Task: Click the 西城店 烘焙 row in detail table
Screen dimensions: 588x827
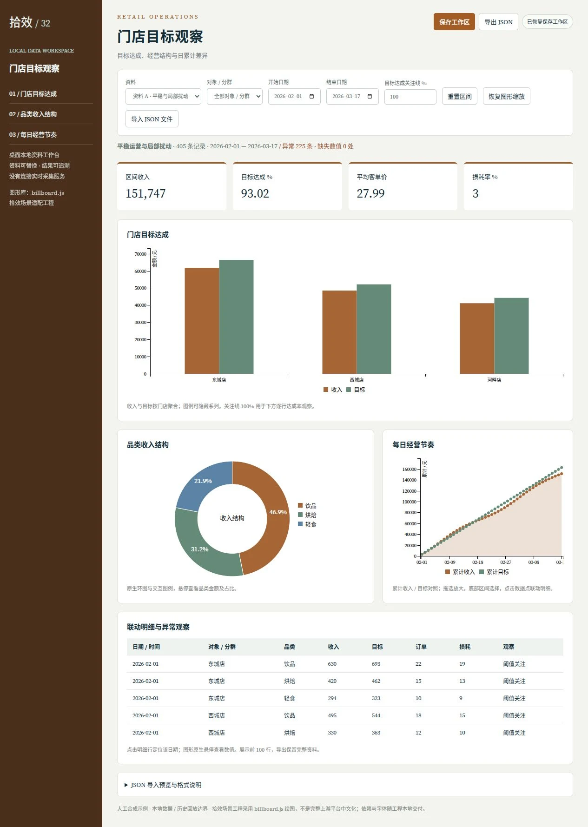Action: tap(345, 733)
